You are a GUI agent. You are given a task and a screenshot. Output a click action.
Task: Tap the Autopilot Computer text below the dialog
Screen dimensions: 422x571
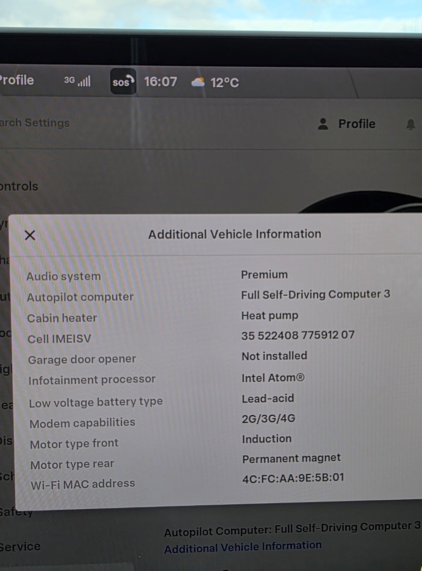pos(292,529)
